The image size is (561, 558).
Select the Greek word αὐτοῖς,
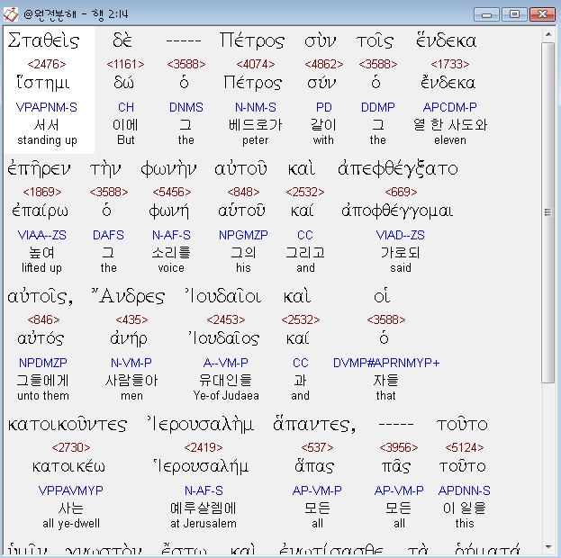point(41,296)
